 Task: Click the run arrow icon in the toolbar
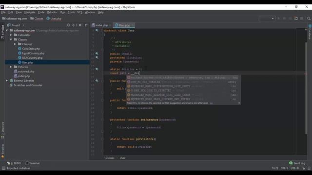pyautogui.click(x=278, y=18)
